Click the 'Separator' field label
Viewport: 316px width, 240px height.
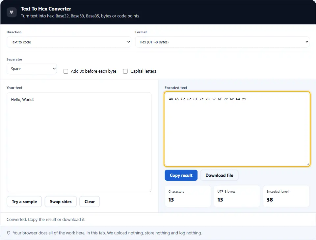click(14, 60)
